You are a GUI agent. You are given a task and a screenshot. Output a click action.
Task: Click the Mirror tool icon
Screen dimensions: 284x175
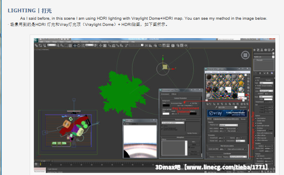pos(146,46)
